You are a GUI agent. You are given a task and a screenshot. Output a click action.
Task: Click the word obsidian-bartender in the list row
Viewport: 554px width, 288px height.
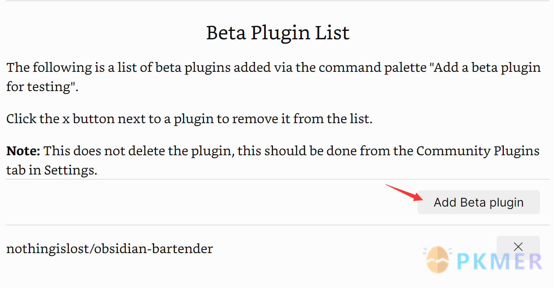[x=156, y=249]
